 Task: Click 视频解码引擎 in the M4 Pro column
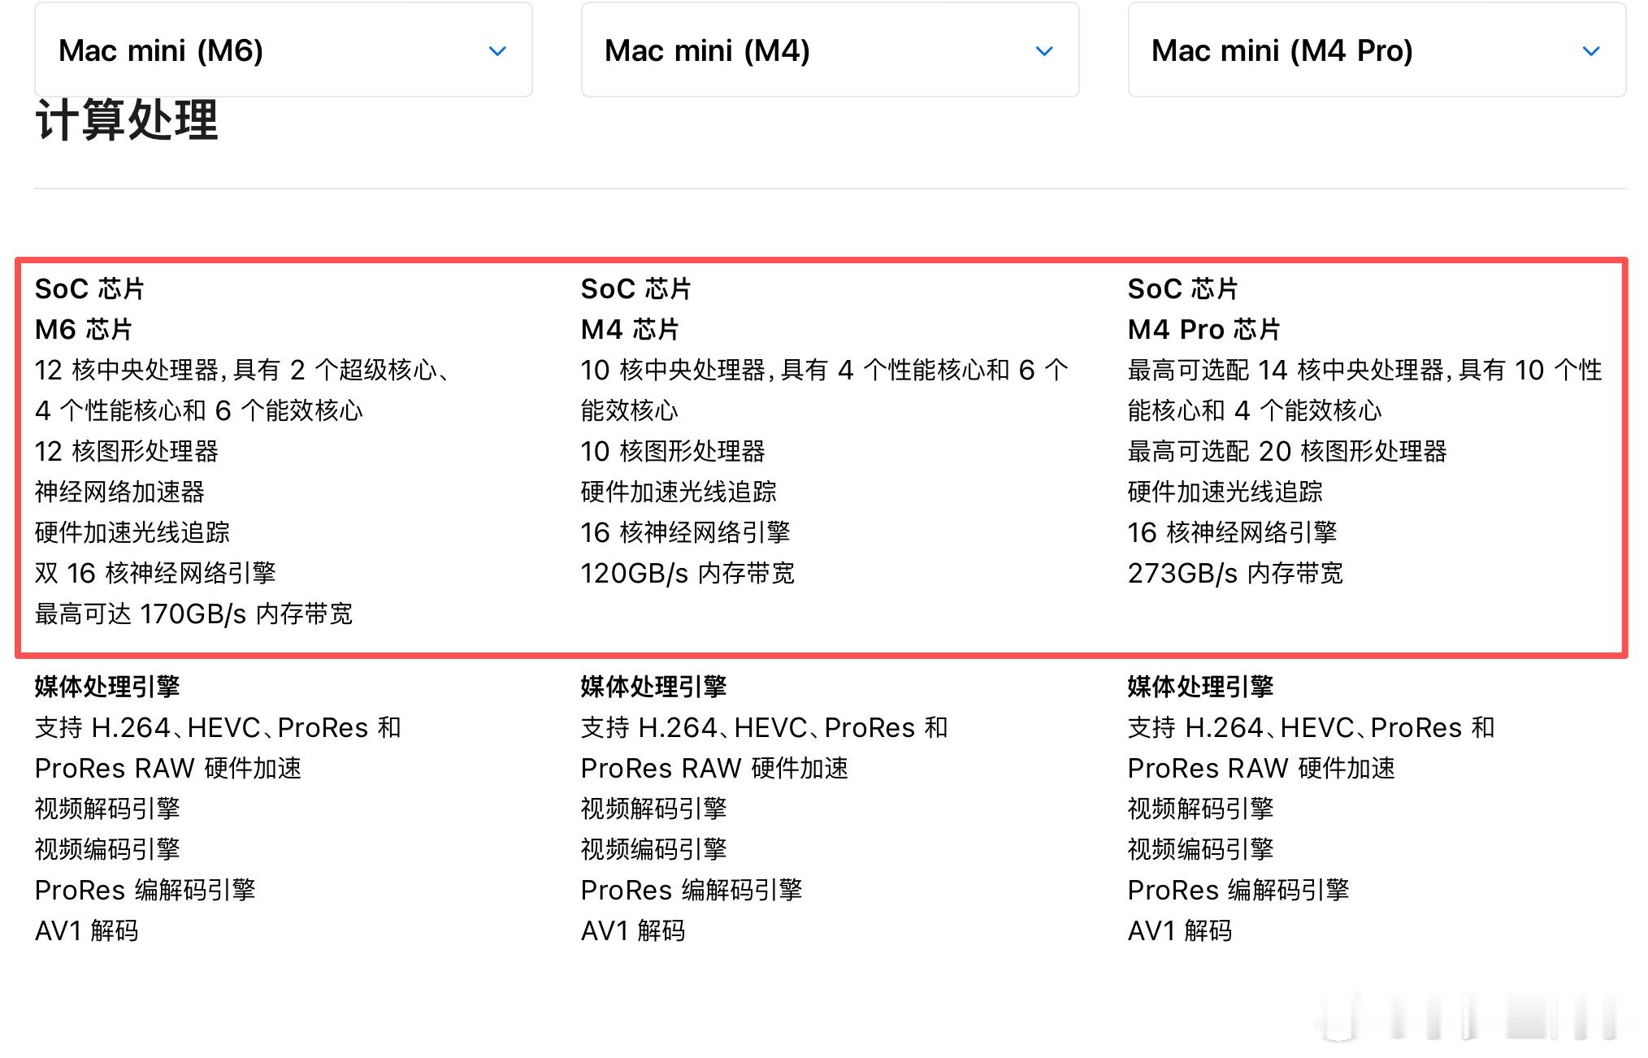(1201, 809)
